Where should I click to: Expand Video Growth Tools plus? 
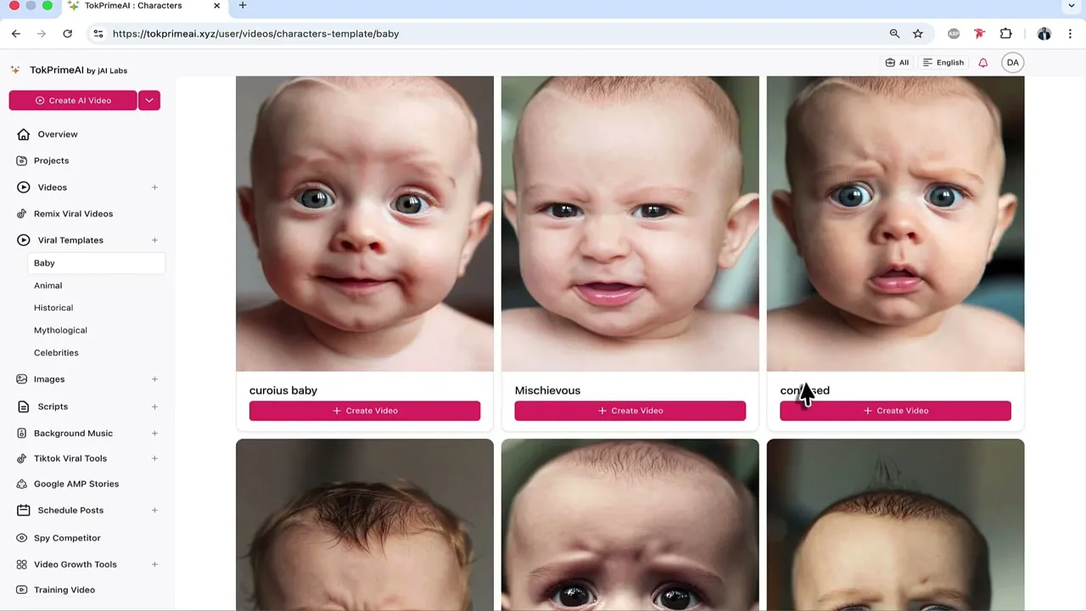point(154,564)
